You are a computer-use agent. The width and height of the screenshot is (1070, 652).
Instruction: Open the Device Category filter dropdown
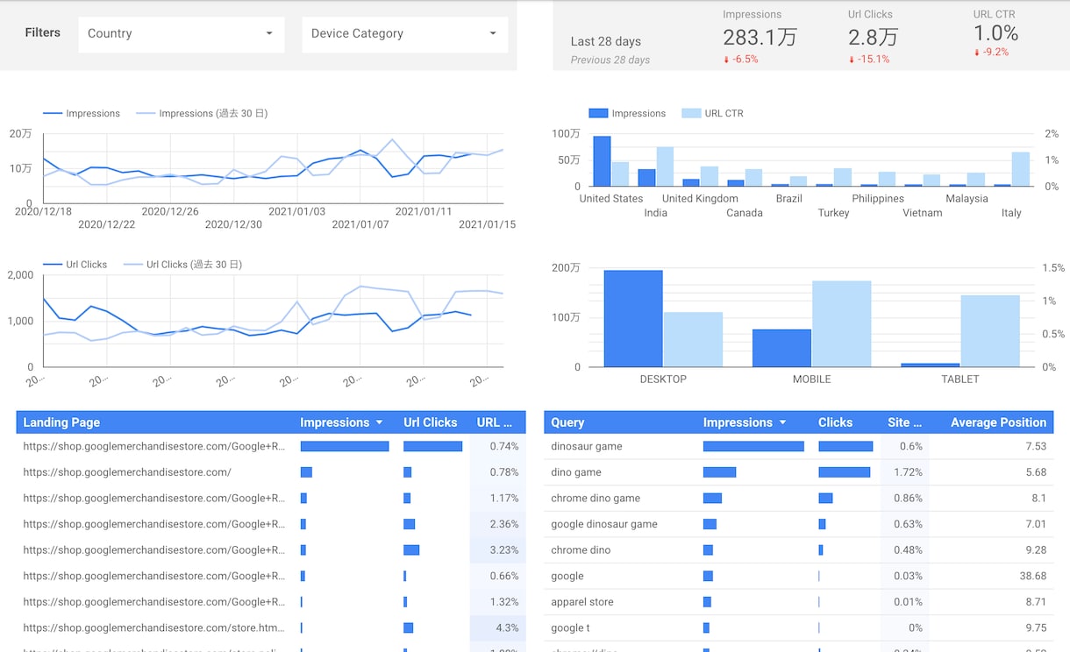tap(404, 34)
